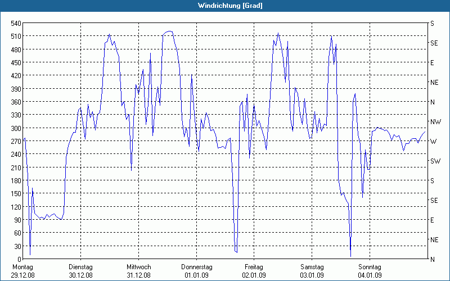Click the Samstag day label

point(312,268)
